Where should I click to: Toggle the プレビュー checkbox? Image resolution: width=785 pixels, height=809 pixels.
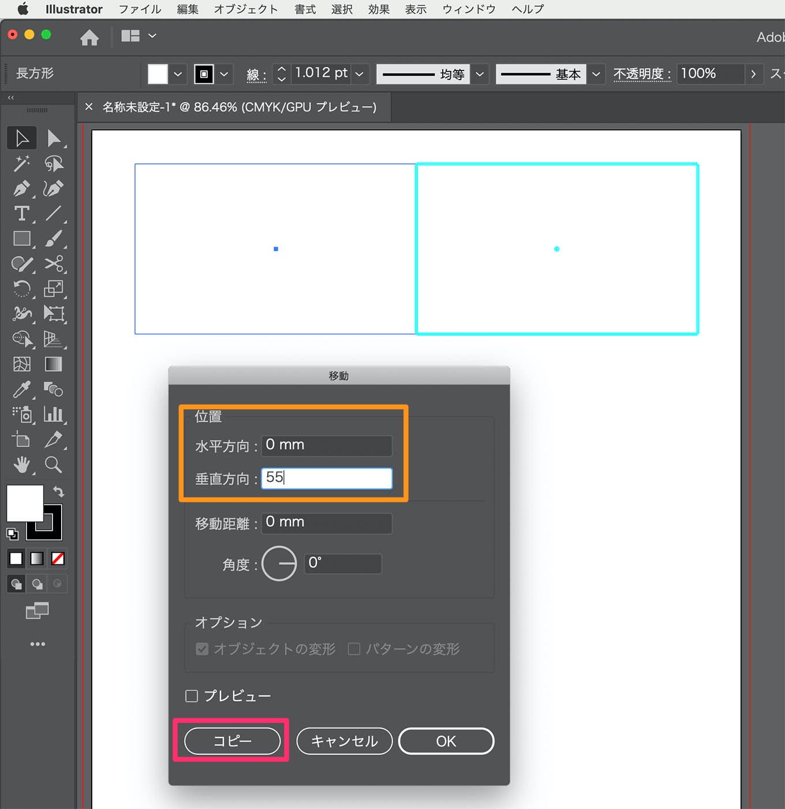click(192, 696)
